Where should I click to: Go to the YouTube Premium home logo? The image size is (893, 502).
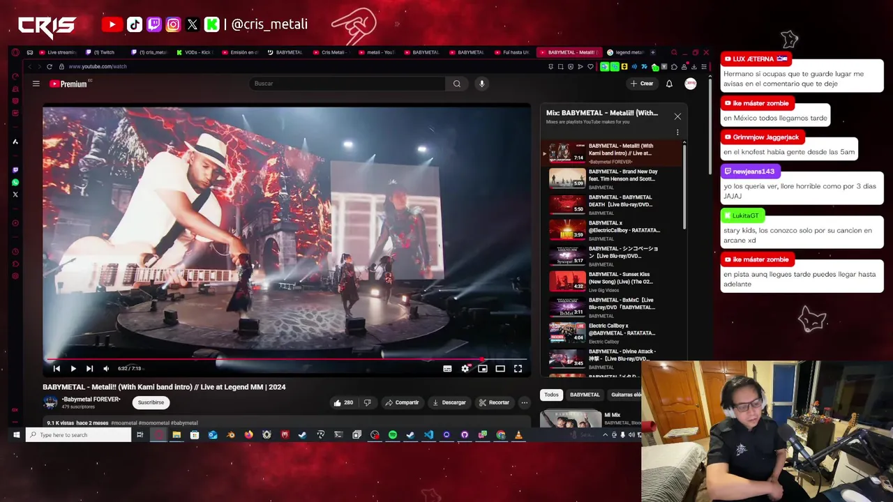click(70, 84)
